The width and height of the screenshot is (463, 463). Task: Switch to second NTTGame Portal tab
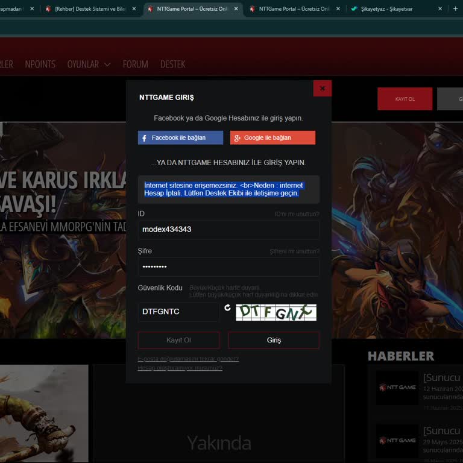294,9
